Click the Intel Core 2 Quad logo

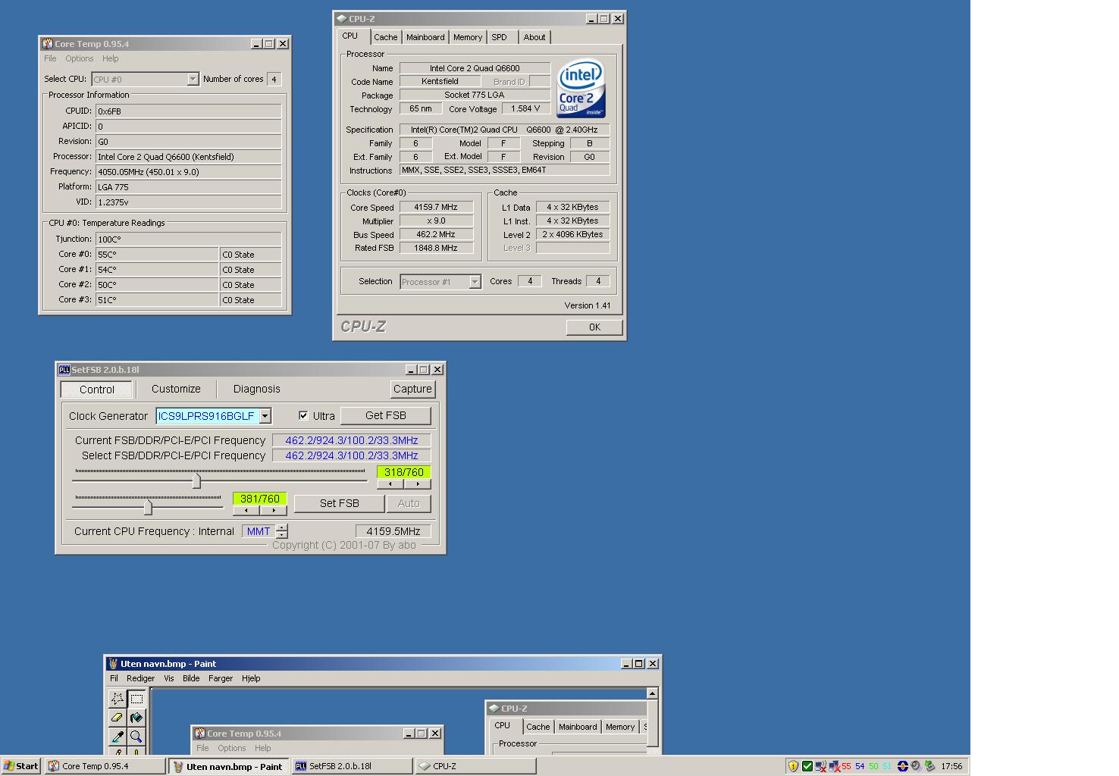click(581, 89)
